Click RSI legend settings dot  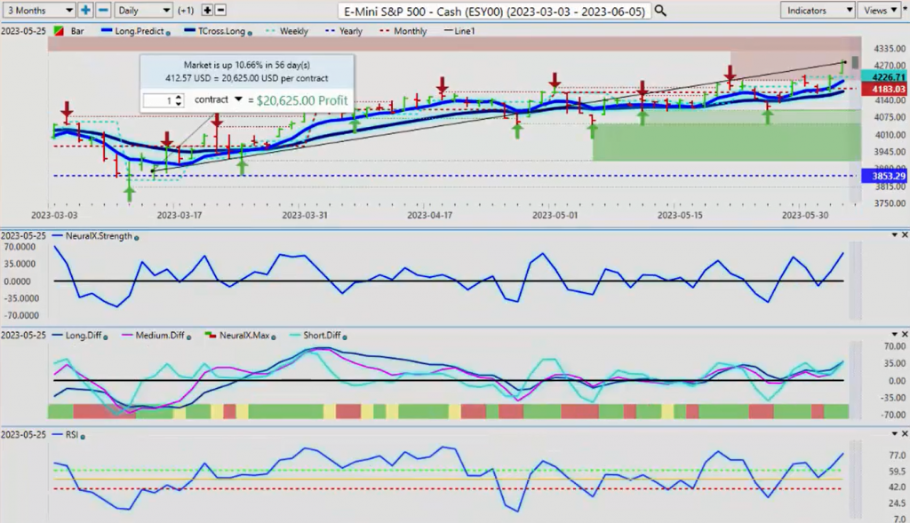(83, 436)
